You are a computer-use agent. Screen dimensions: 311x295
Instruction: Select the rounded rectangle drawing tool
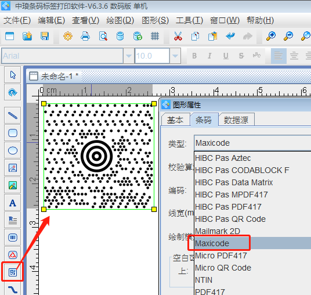[x=13, y=133]
